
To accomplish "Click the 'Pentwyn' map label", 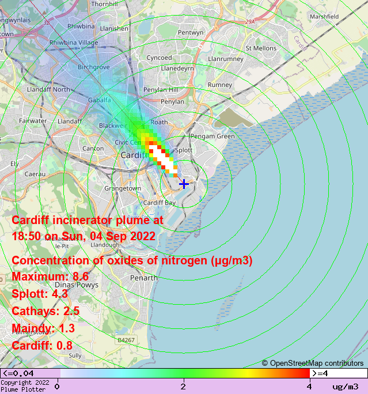I will click(191, 33).
